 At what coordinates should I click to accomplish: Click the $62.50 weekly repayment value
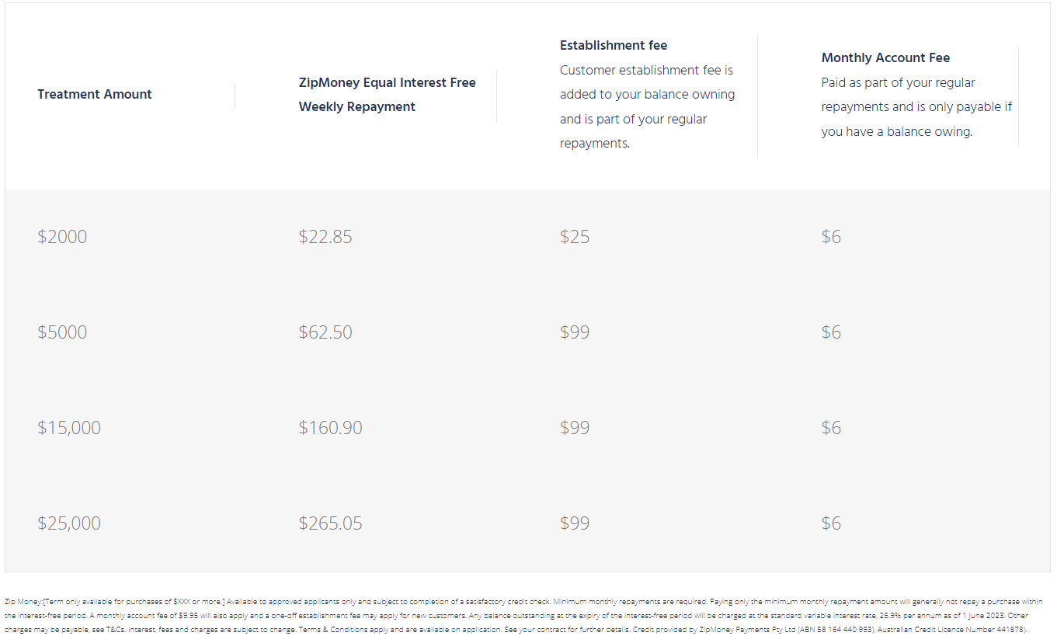[325, 332]
